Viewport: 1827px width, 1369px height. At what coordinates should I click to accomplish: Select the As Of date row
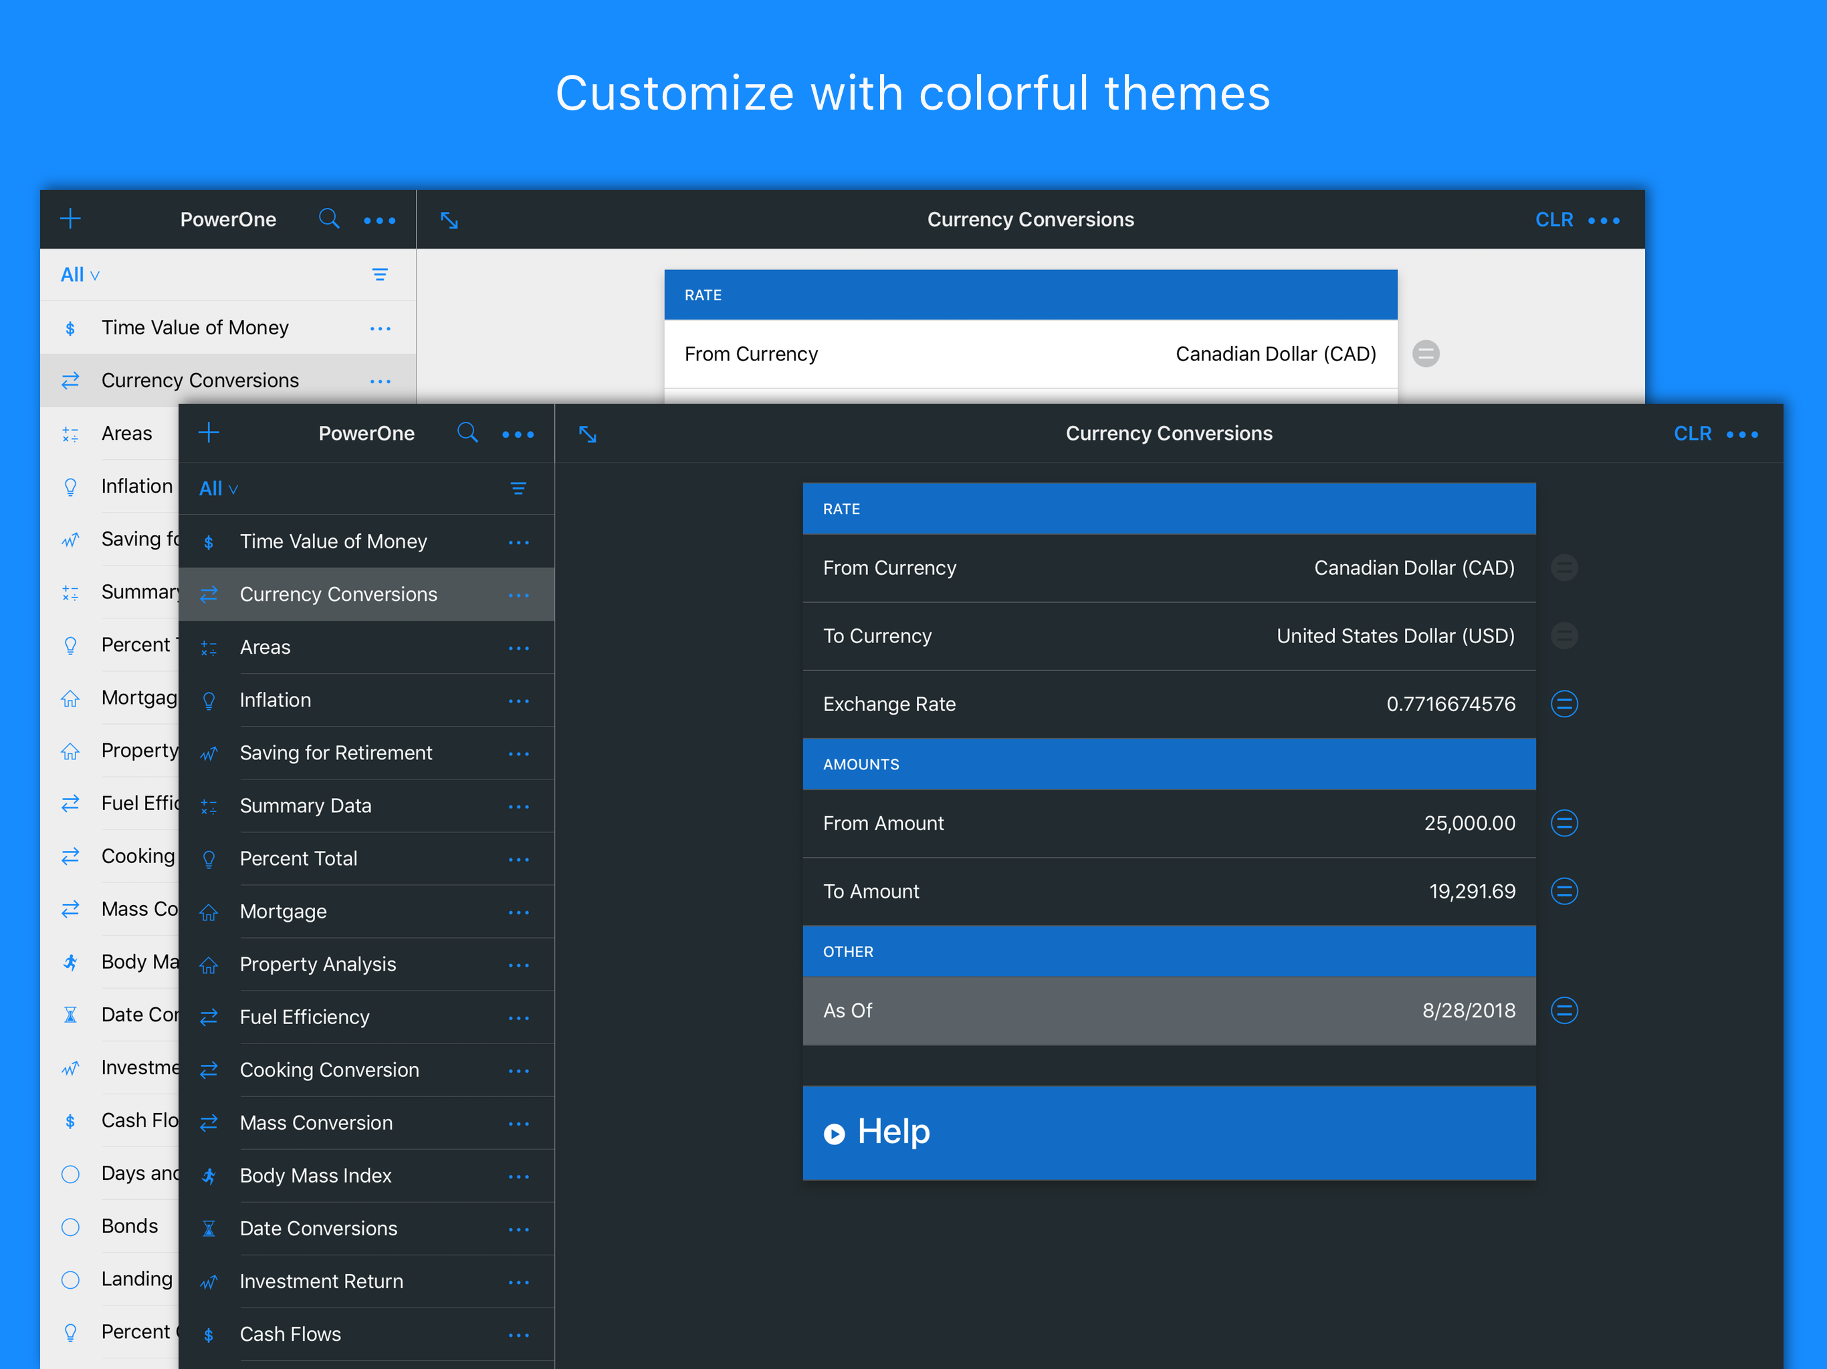click(1169, 1011)
